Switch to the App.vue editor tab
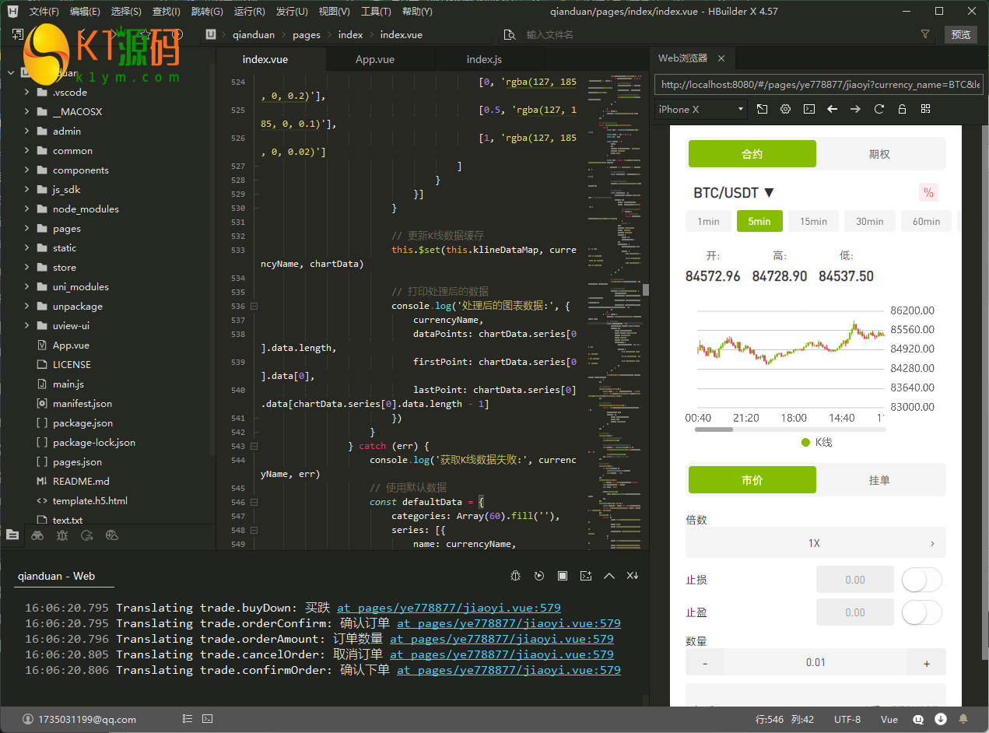Image resolution: width=989 pixels, height=733 pixels. click(375, 60)
